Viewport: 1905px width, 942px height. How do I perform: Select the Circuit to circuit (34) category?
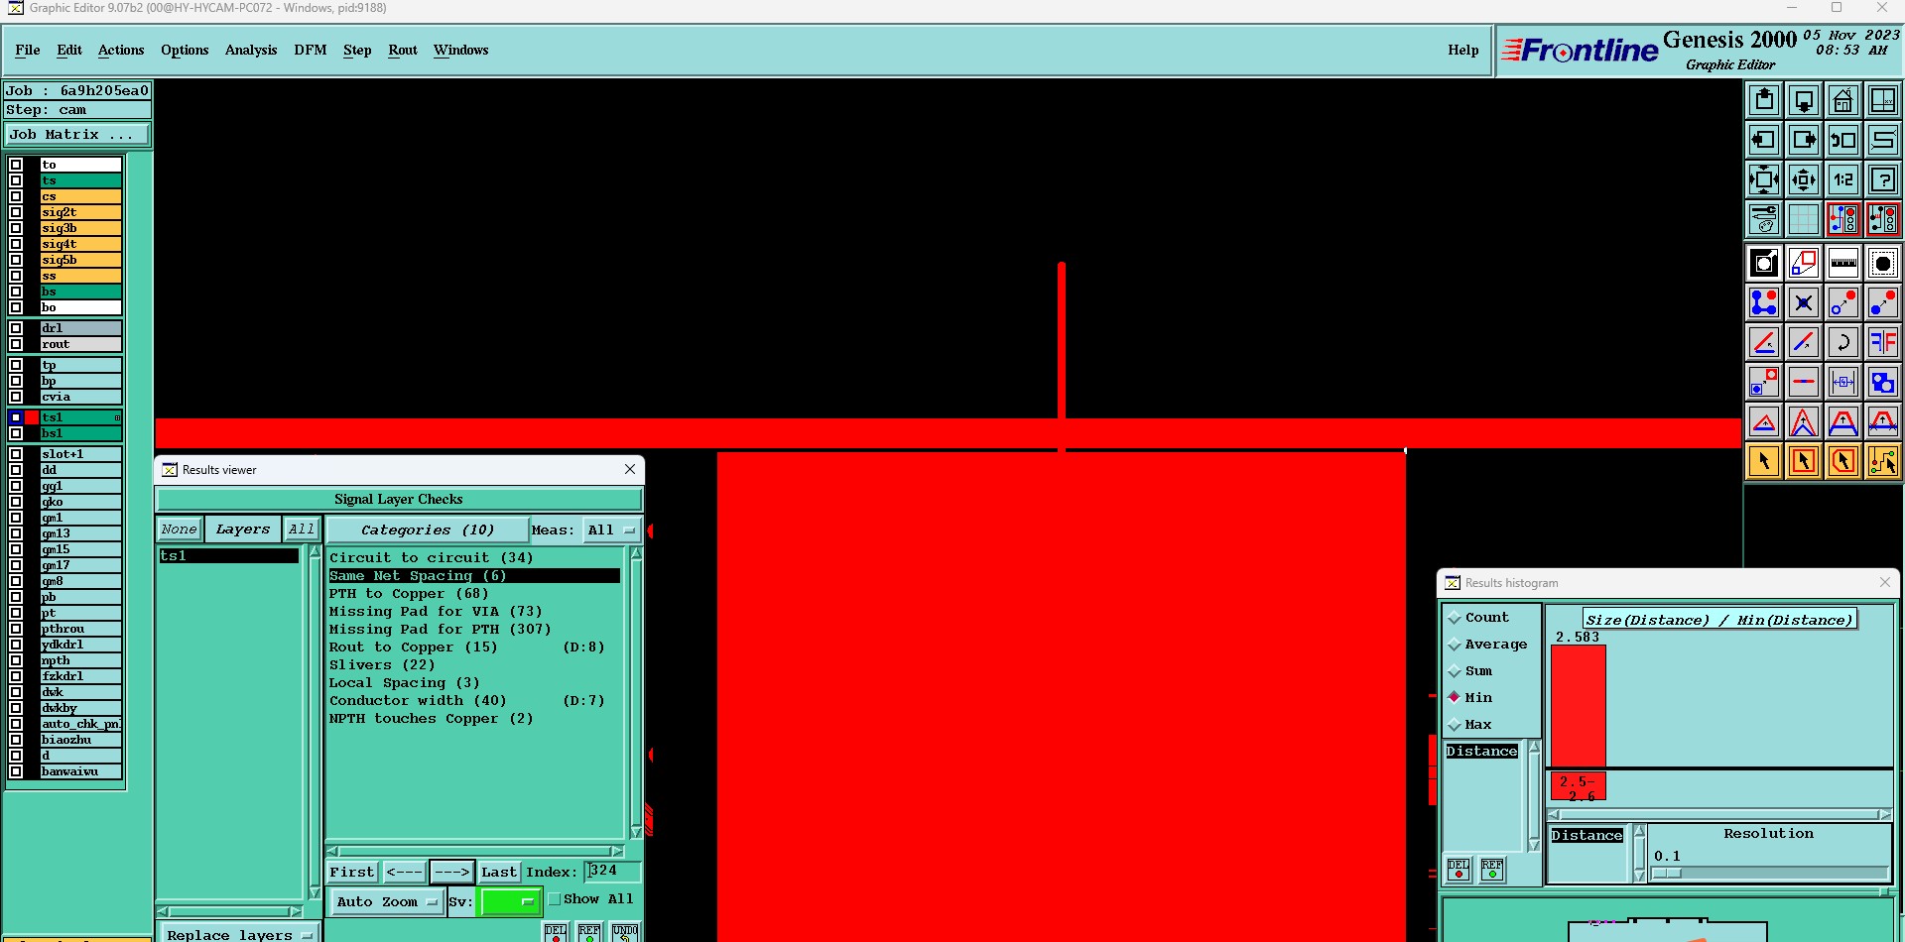[x=432, y=558]
